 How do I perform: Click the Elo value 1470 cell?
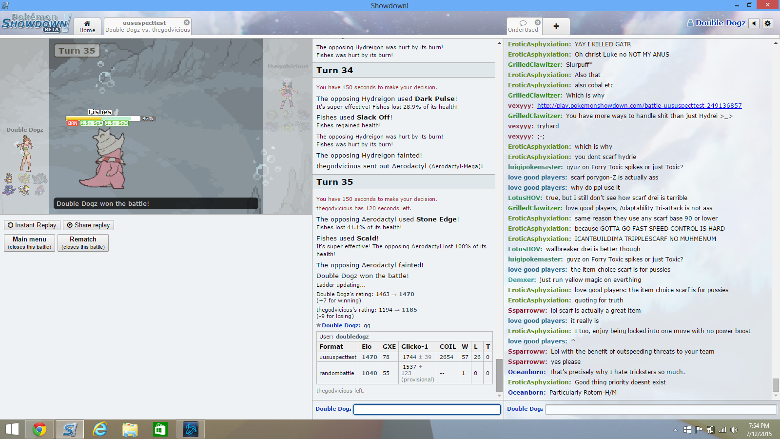[370, 357]
